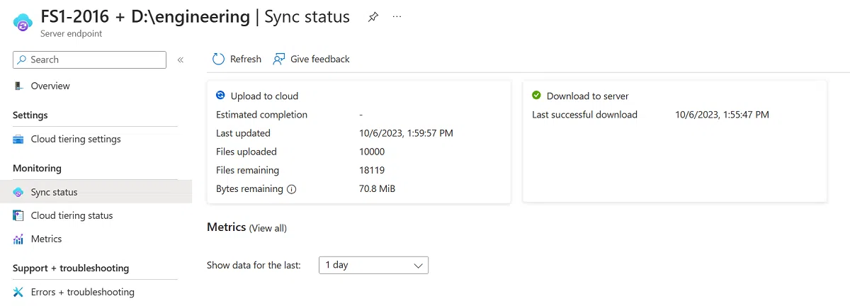Click the Files remaining value 18119
The height and width of the screenshot is (306, 850).
tap(372, 170)
